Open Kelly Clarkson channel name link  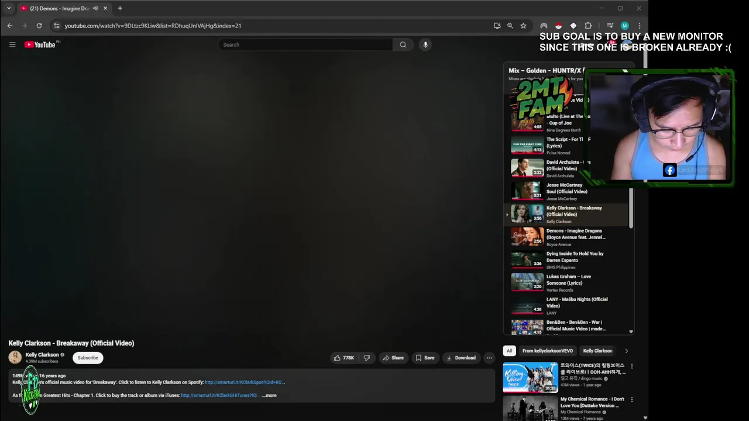42,354
